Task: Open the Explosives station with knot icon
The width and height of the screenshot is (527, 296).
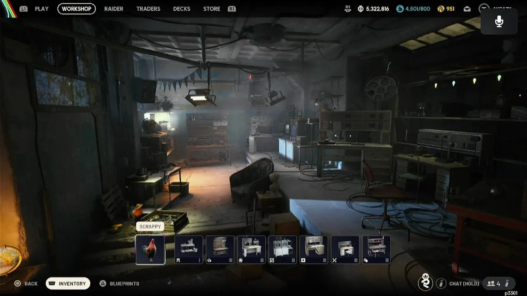Action: pos(282,250)
